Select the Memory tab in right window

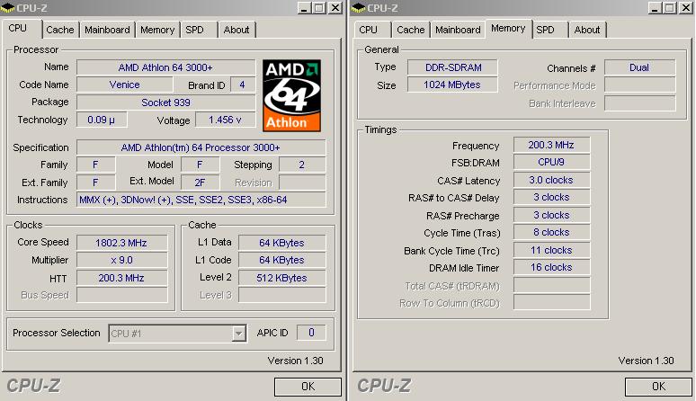coord(508,29)
